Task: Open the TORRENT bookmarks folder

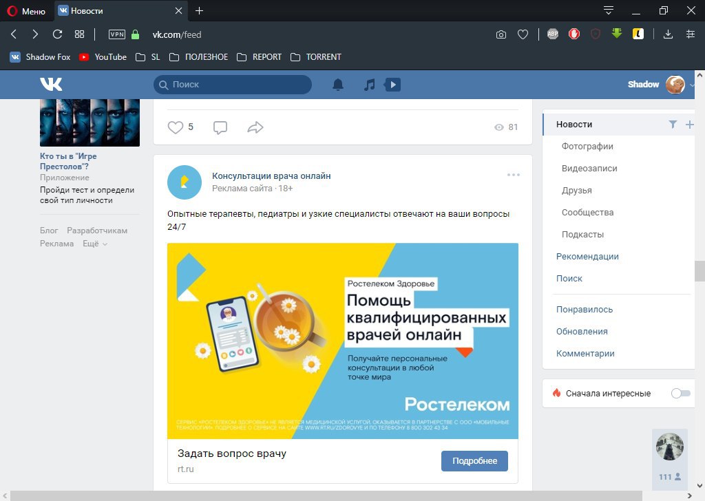Action: click(x=316, y=57)
